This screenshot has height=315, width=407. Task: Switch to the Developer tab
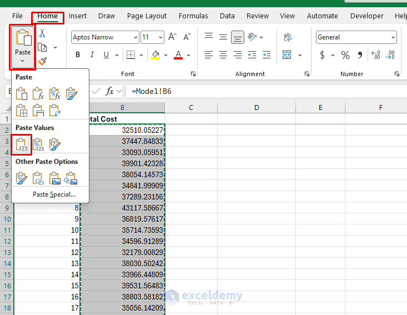(367, 16)
